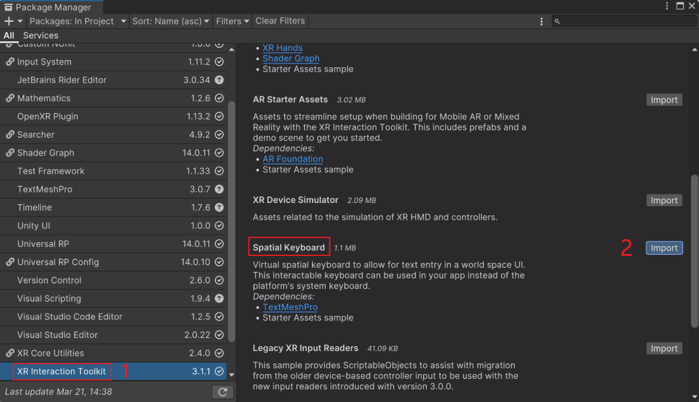The height and width of the screenshot is (402, 699).
Task: Import the Spatial Keyboard sample
Action: coord(664,248)
